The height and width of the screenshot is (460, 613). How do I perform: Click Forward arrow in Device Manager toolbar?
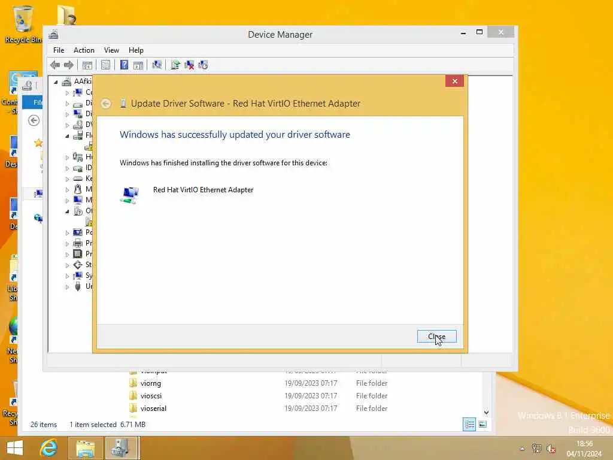coord(69,65)
